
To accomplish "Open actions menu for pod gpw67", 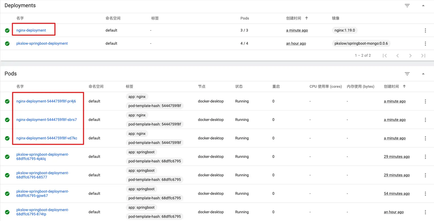I will [425, 194].
